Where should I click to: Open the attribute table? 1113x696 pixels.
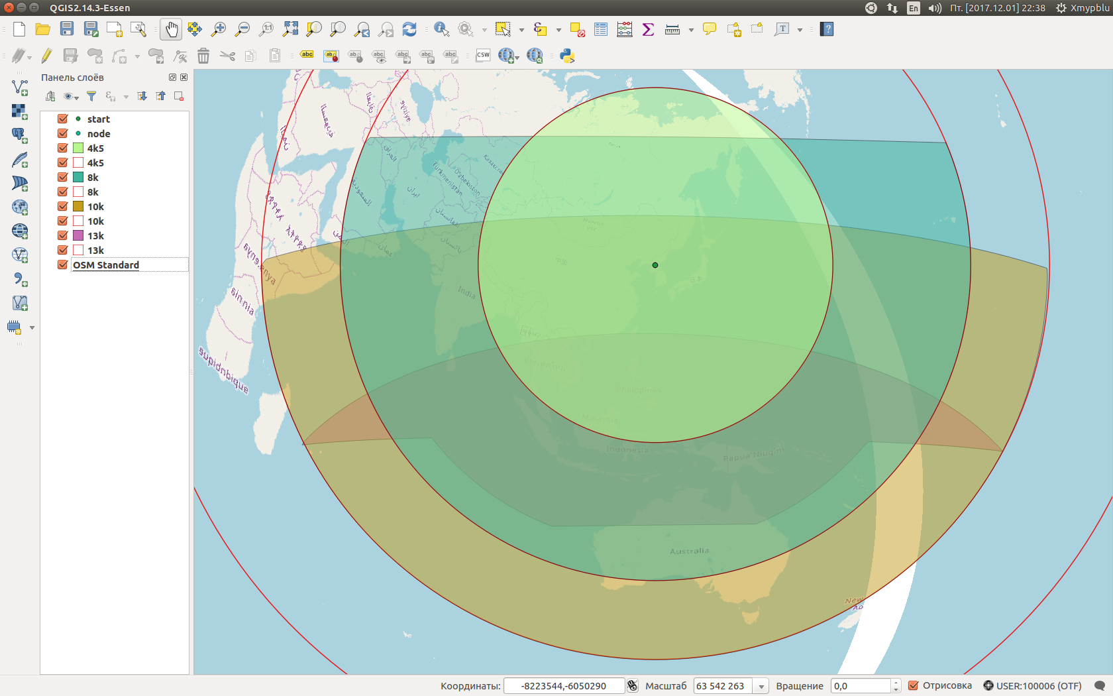pyautogui.click(x=600, y=29)
